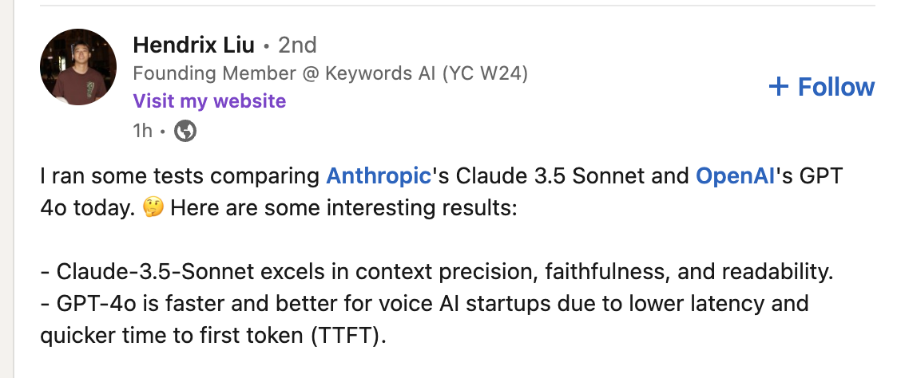Click the (TTFT) abbreviation text

click(x=348, y=335)
